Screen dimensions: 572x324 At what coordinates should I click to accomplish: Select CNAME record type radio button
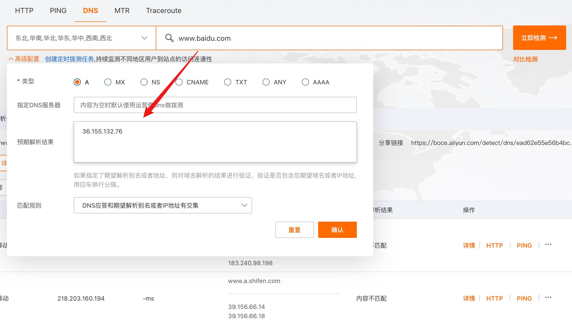(179, 82)
